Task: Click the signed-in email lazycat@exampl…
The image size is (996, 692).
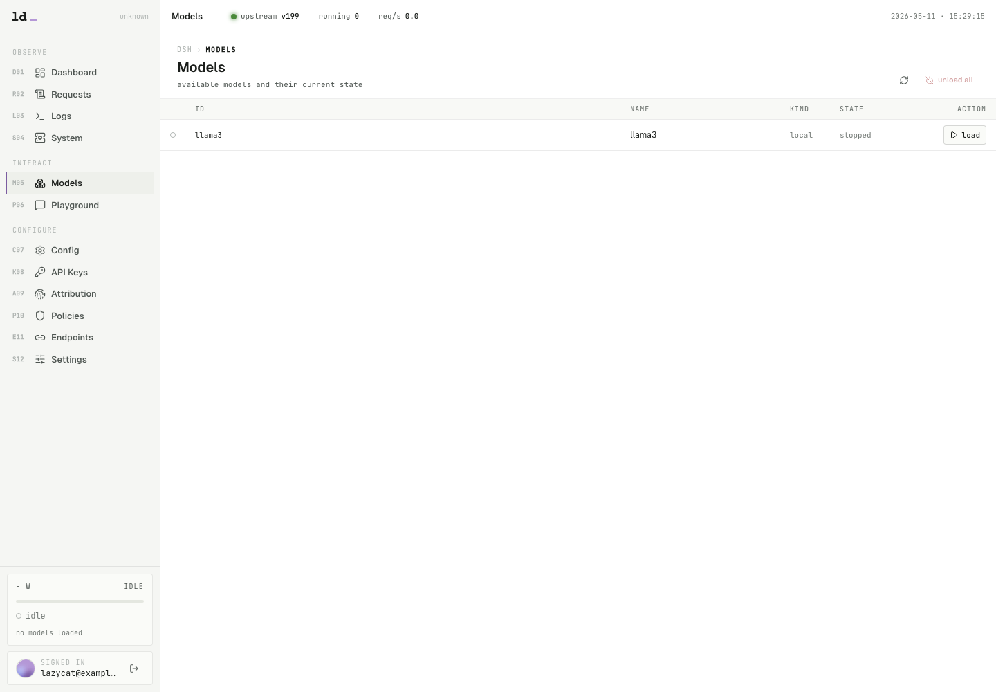Action: pos(78,673)
